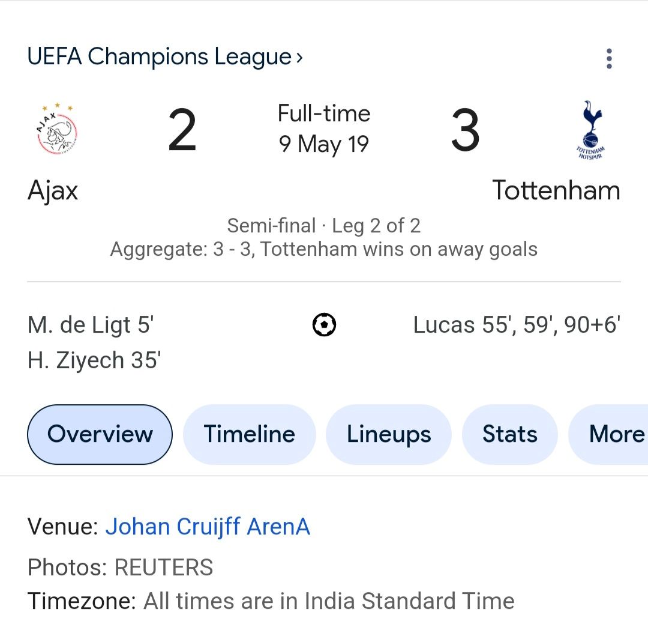Expand the chevron beside UEFA Champions League
This screenshot has height=639, width=648.
click(299, 58)
